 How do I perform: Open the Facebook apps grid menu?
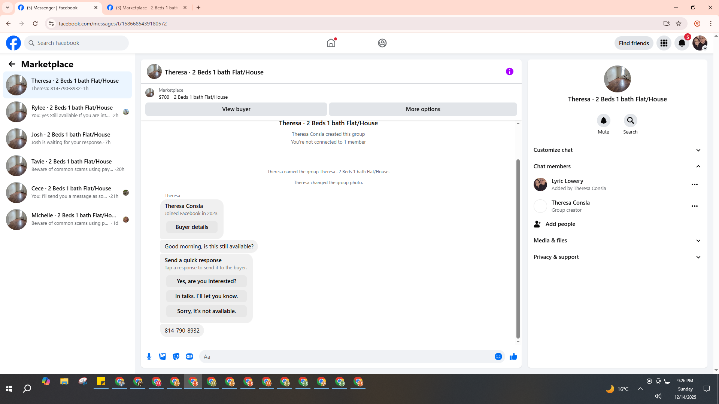[664, 43]
